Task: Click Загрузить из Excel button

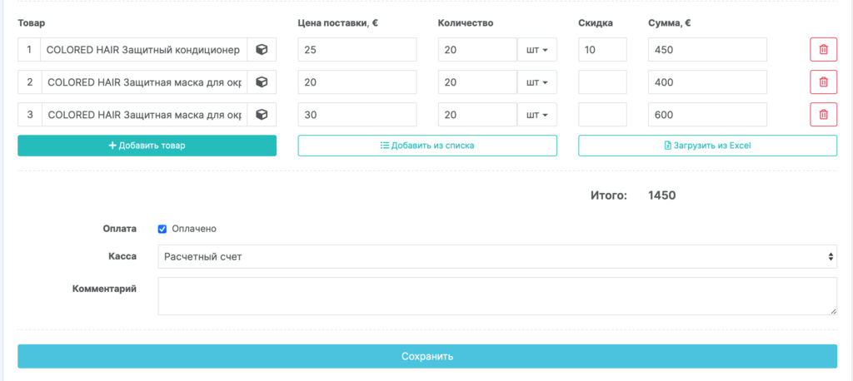Action: 707,146
